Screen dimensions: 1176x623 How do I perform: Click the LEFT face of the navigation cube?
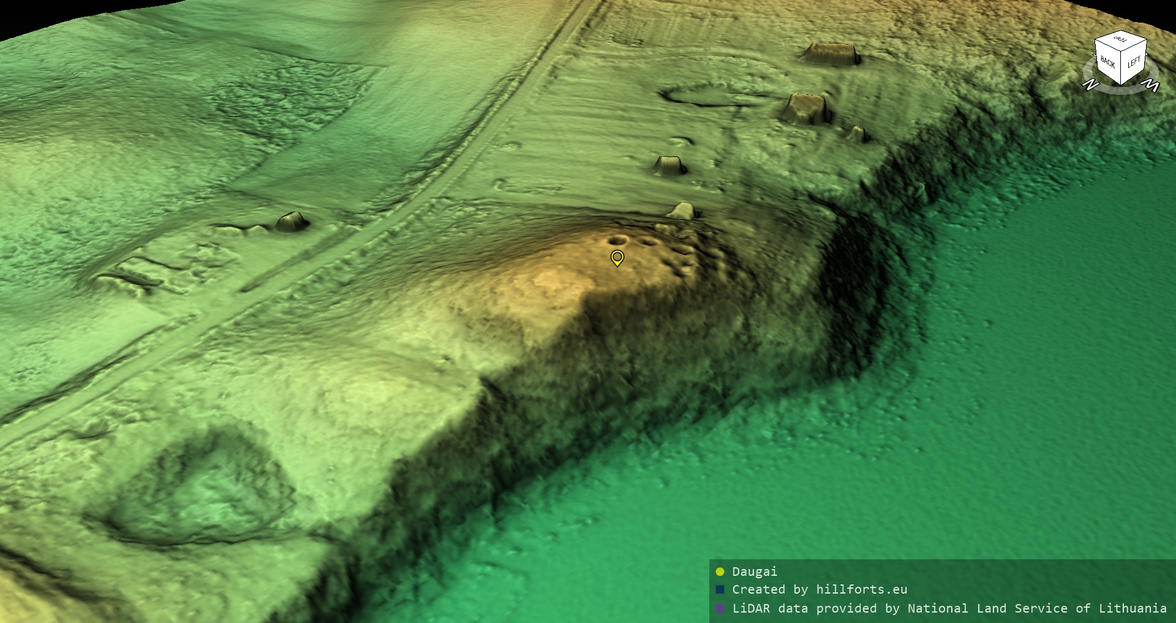(x=1134, y=62)
